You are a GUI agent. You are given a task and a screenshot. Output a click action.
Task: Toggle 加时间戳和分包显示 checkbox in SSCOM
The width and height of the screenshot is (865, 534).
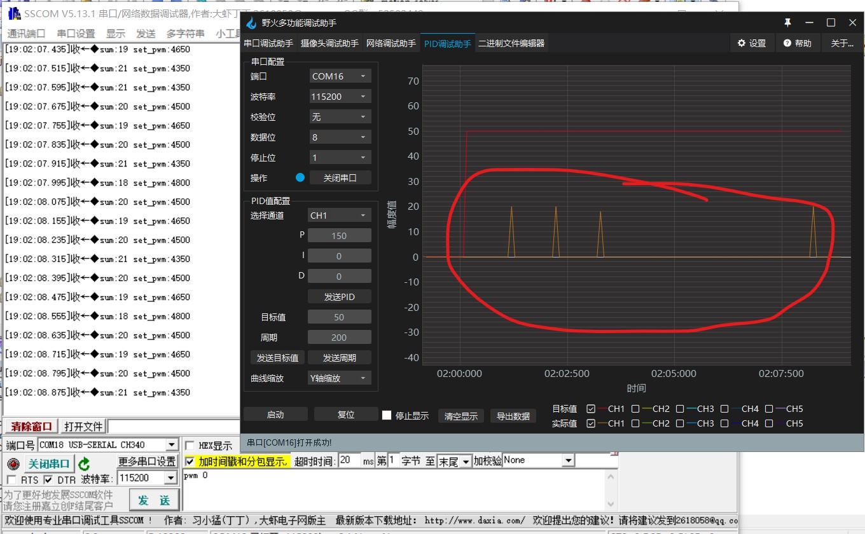tap(190, 461)
